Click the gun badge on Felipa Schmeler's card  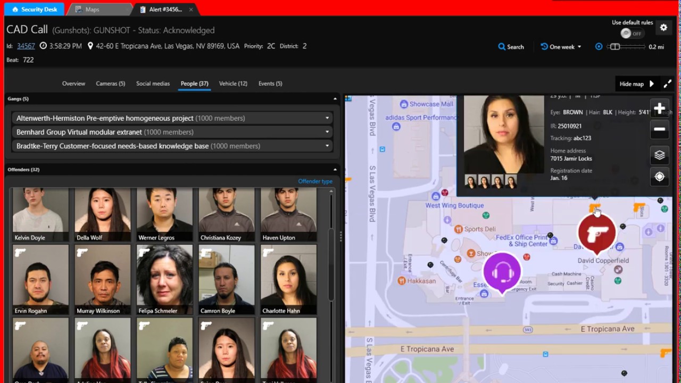pyautogui.click(x=144, y=253)
